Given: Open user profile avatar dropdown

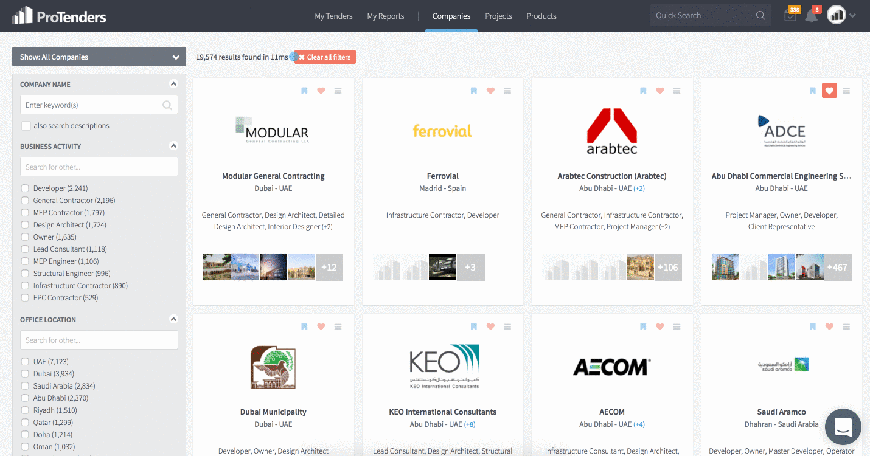Looking at the screenshot, I should (841, 16).
